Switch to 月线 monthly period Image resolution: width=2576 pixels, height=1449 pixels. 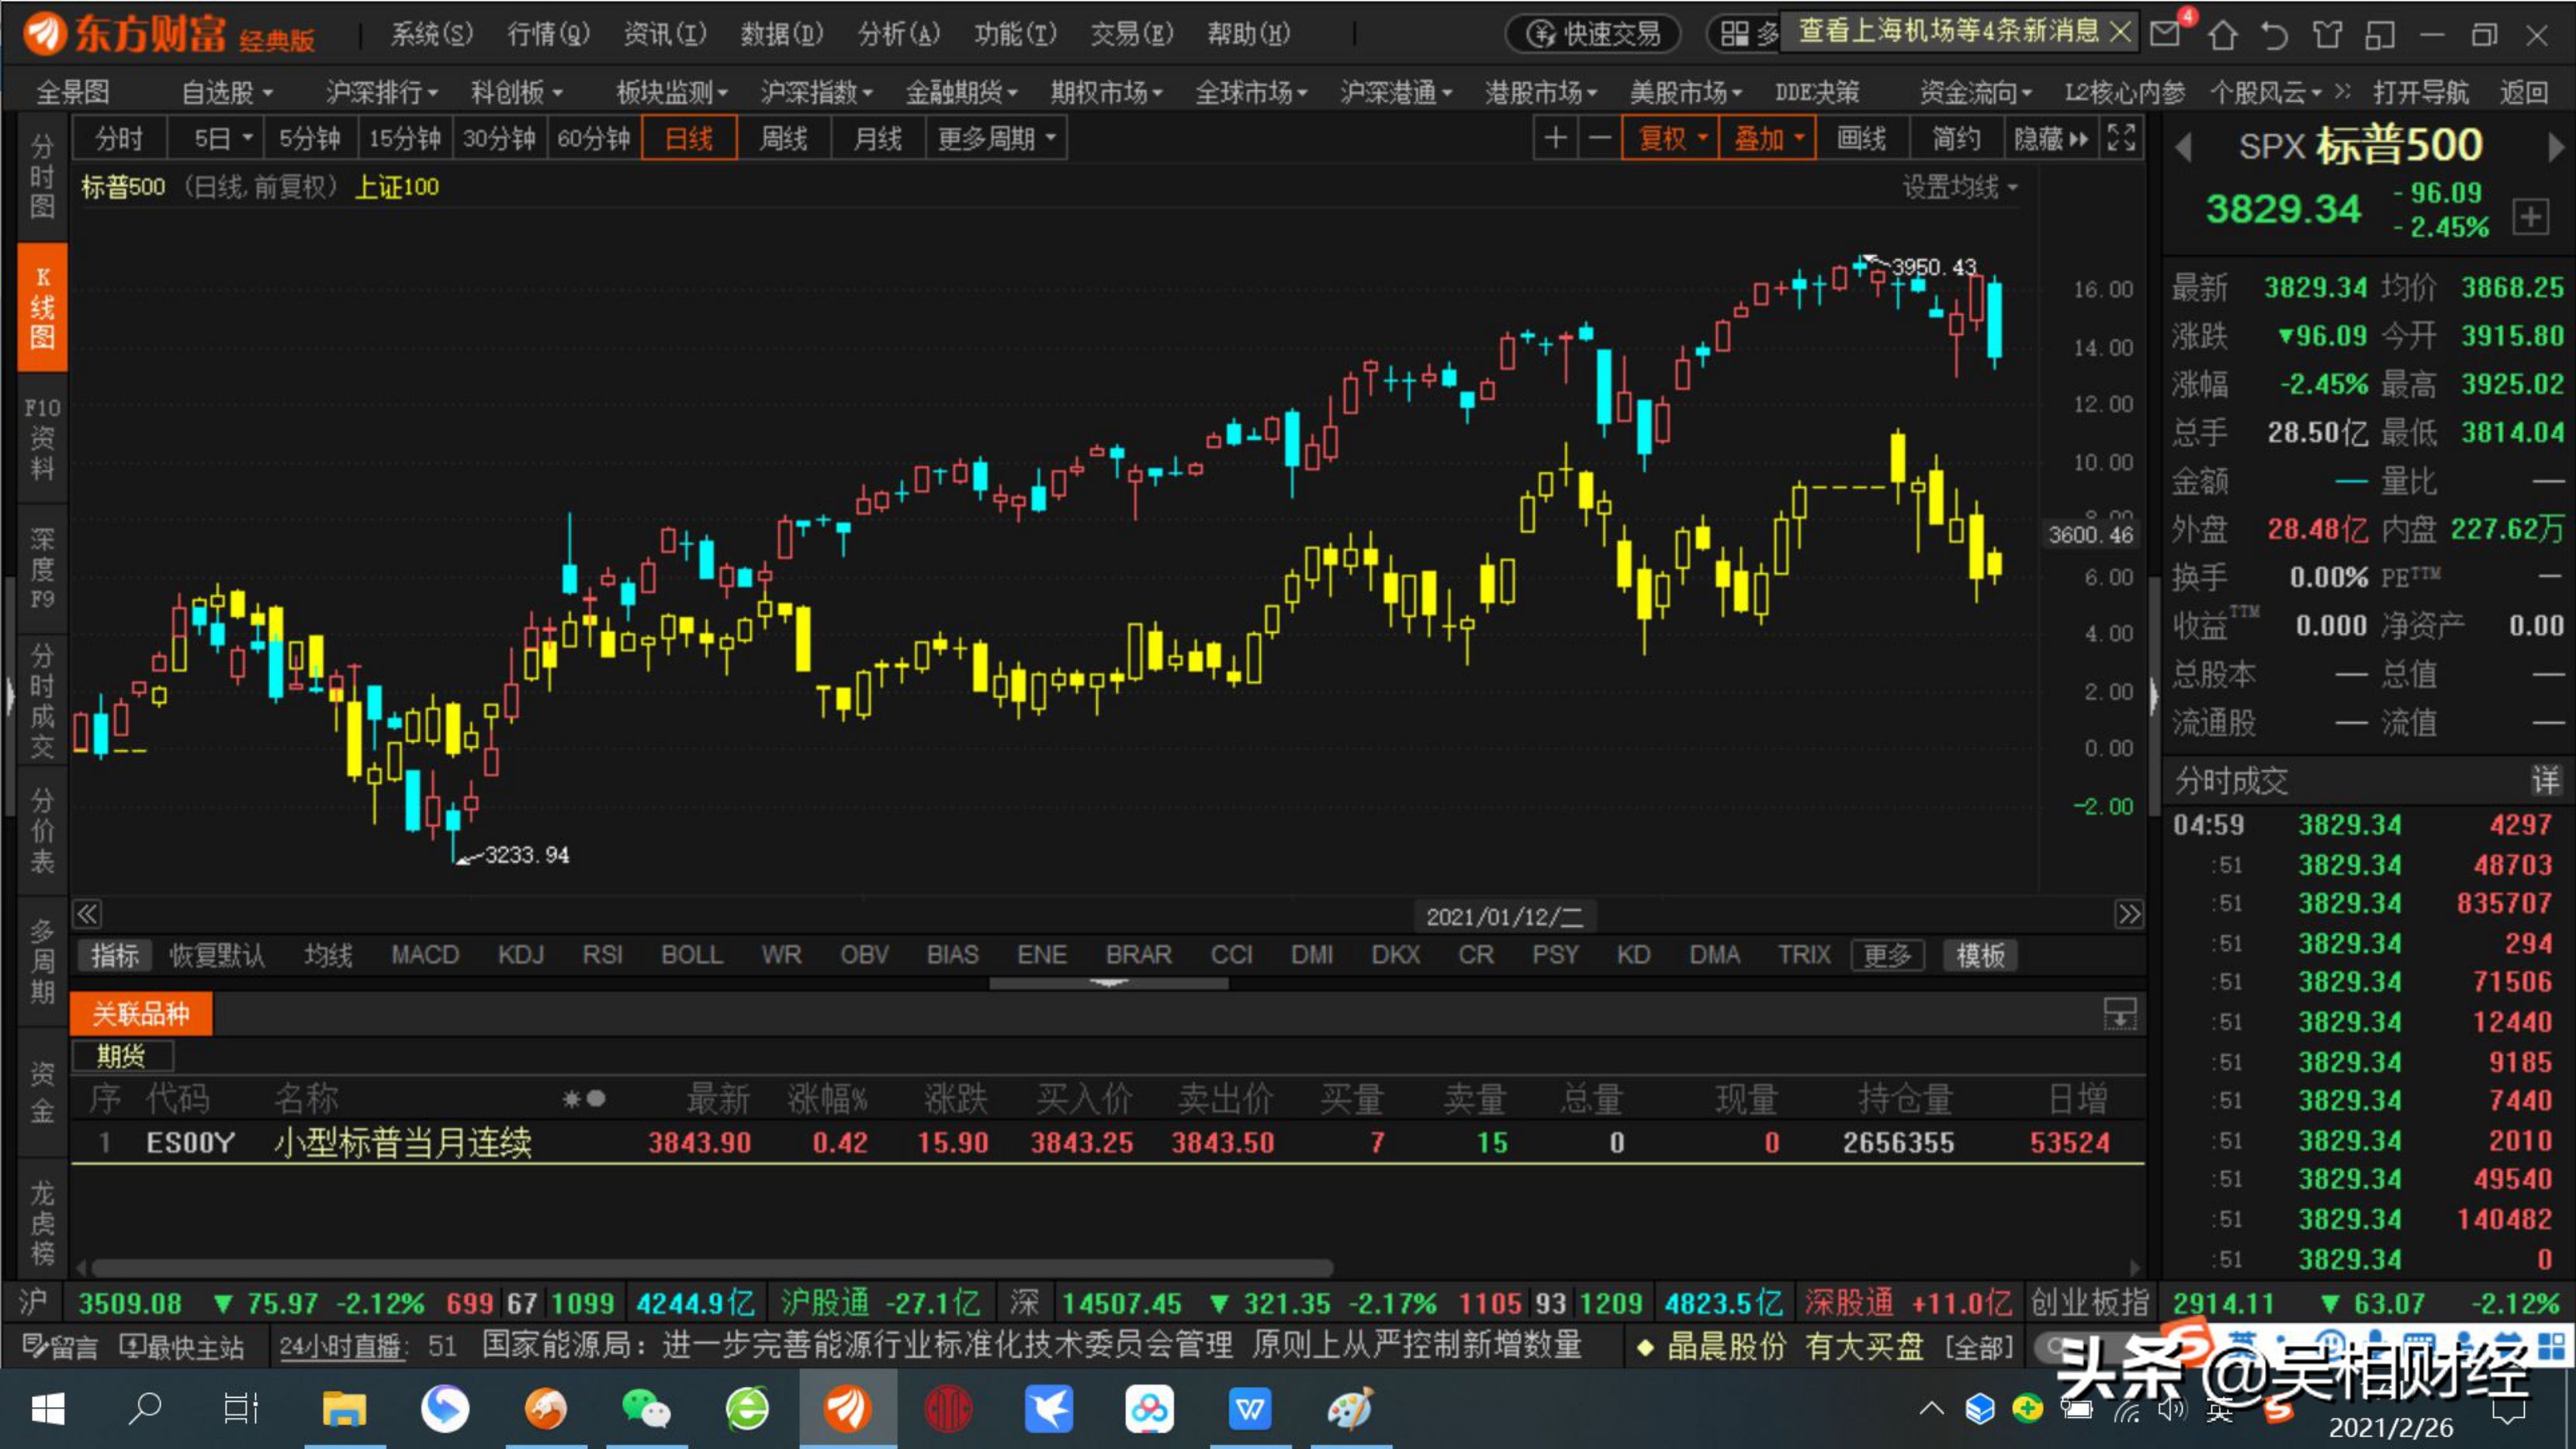pyautogui.click(x=878, y=138)
